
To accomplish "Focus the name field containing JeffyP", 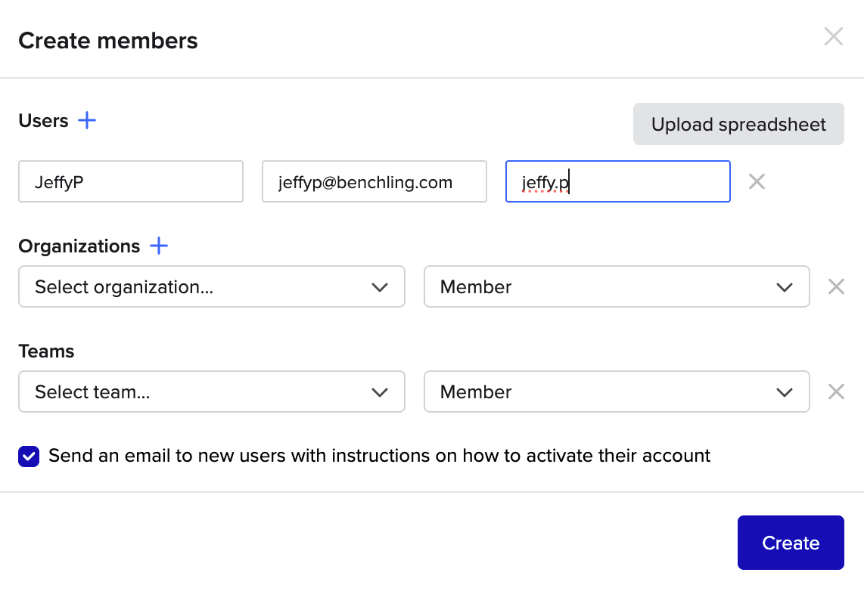I will [x=131, y=181].
